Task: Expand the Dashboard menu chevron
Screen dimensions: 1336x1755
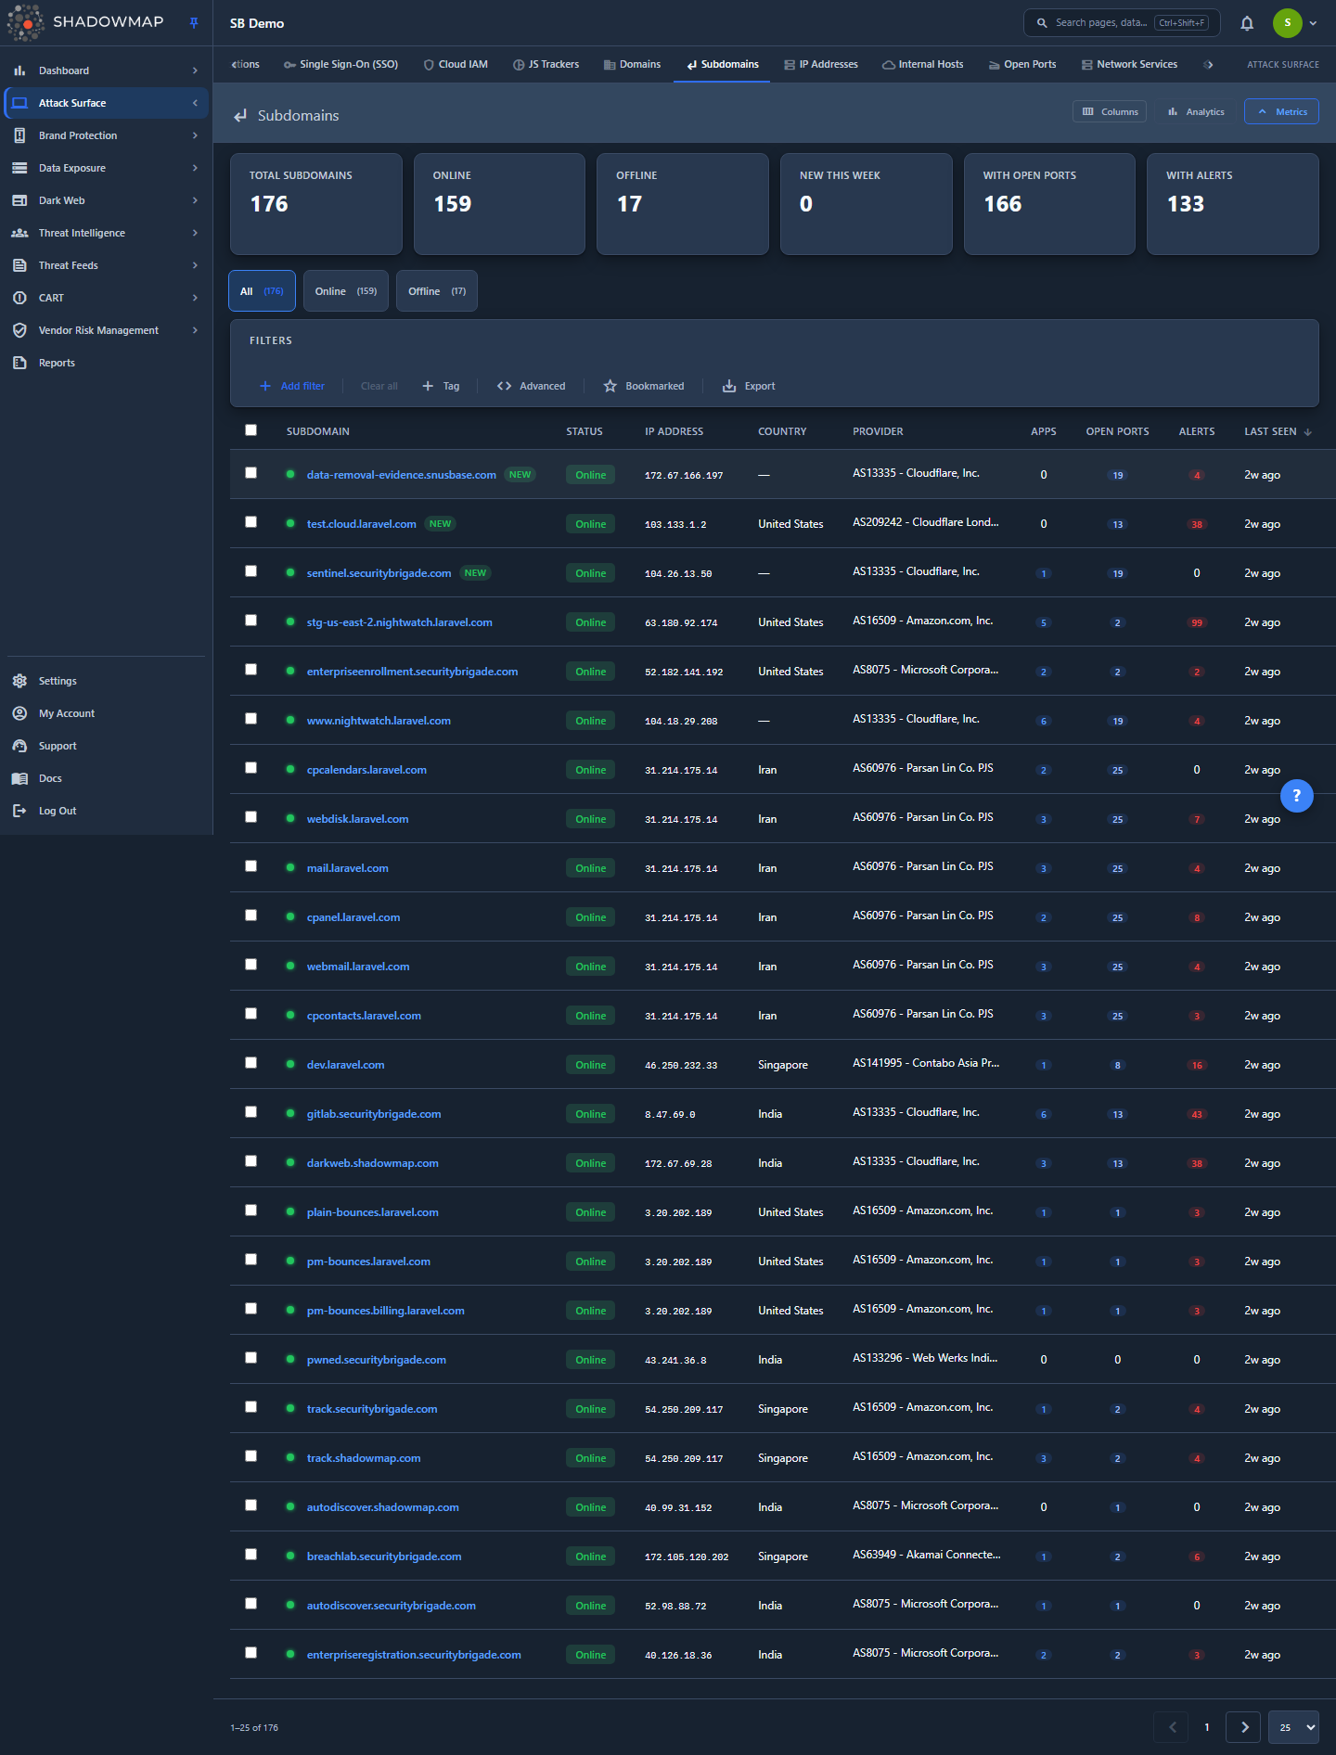Action: point(195,70)
